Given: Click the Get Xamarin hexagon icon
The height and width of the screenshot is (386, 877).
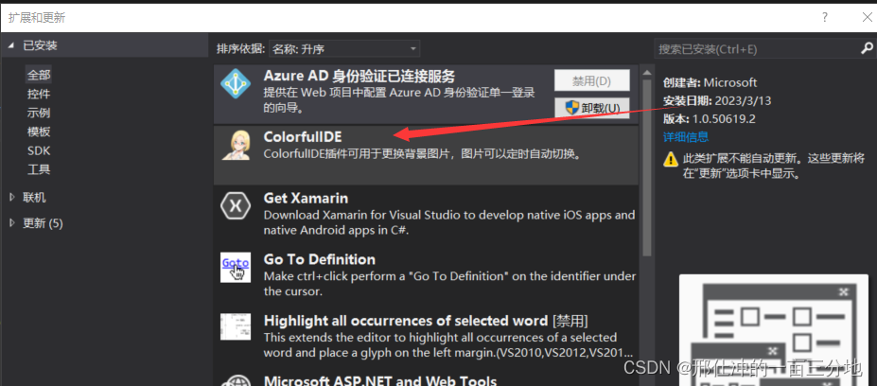Looking at the screenshot, I should tap(235, 206).
